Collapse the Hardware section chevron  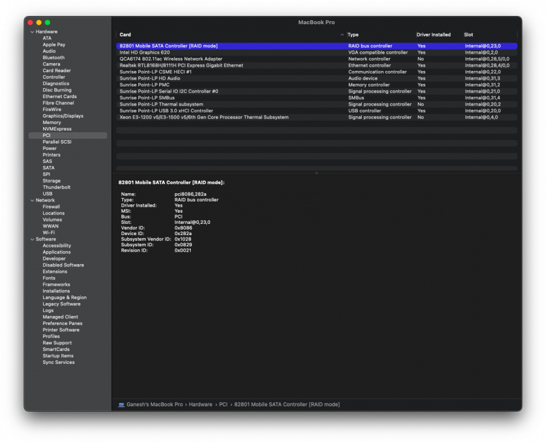coord(32,32)
